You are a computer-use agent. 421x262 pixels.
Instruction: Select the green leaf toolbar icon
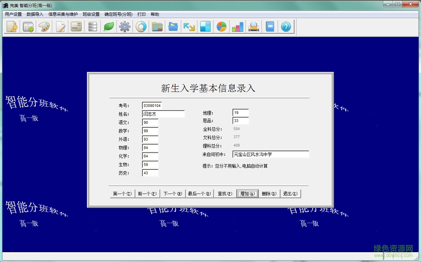(108, 26)
